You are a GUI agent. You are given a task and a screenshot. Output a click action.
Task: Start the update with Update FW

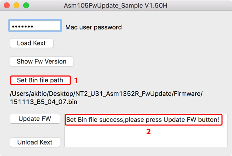(35, 119)
